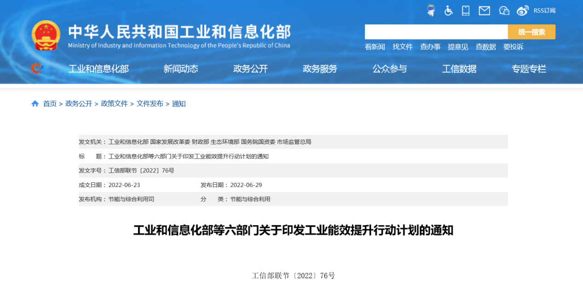Click the 发布日期 value 2022-06-29

(246, 185)
